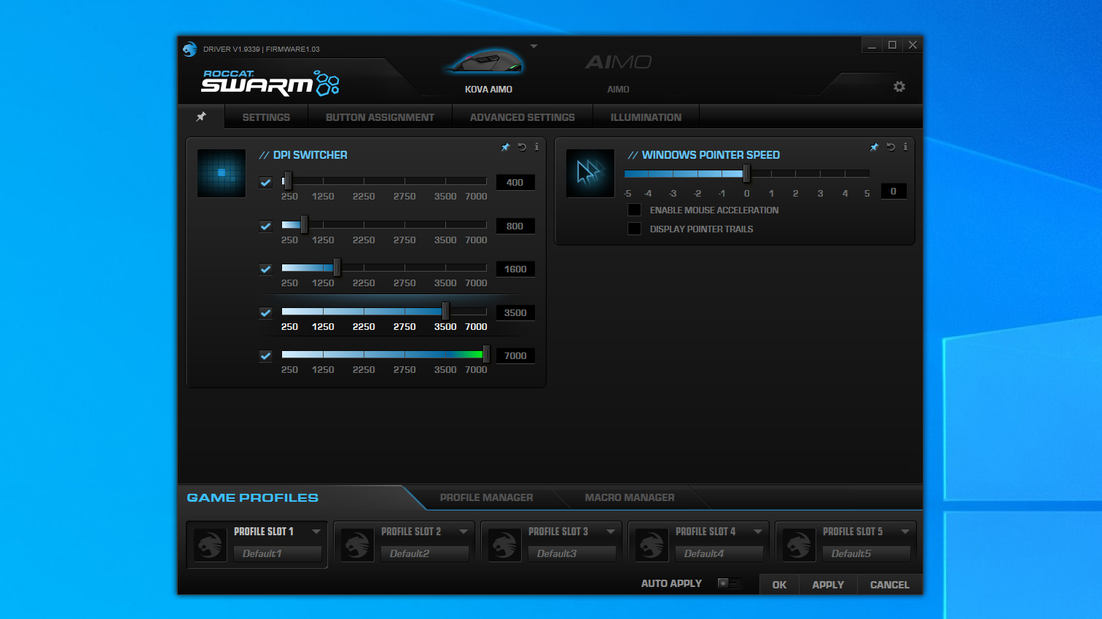Click the Windows Pointer Speed cursor icon

tap(590, 173)
